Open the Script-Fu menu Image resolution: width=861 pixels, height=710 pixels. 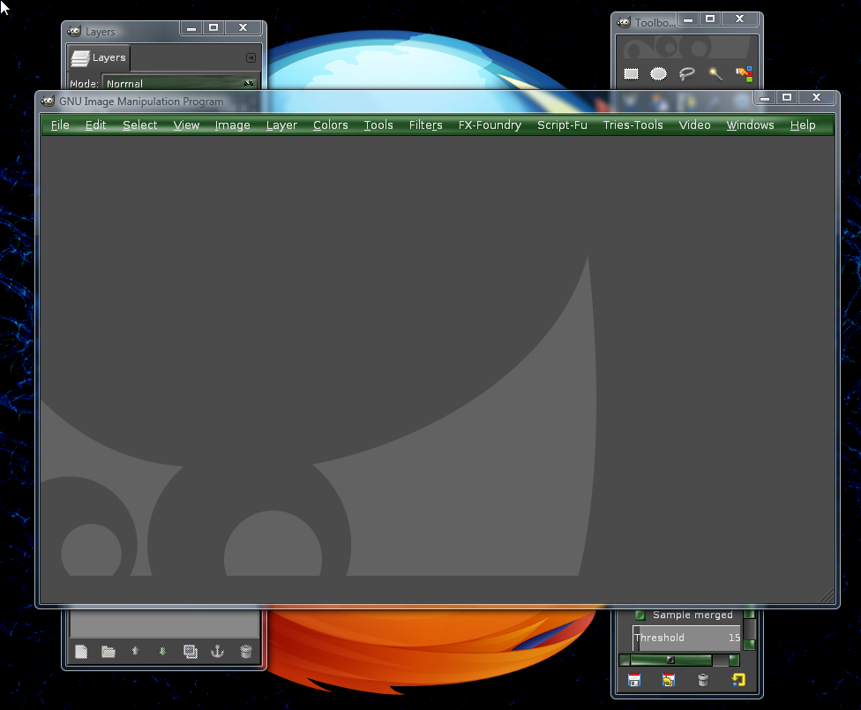(x=562, y=125)
